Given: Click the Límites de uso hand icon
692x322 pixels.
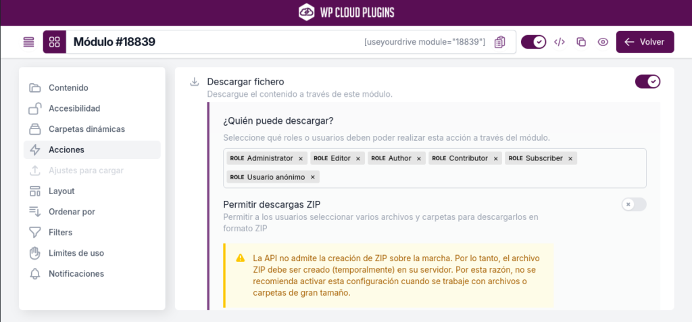Looking at the screenshot, I should (x=35, y=253).
